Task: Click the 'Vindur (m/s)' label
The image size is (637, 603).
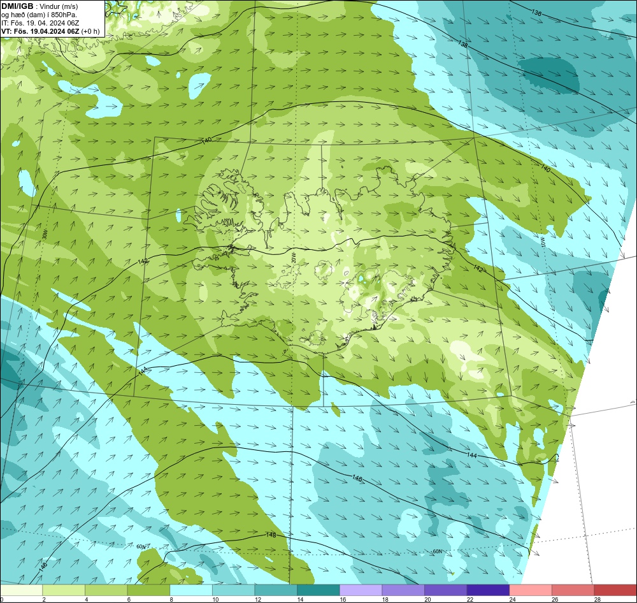Action: pos(59,6)
